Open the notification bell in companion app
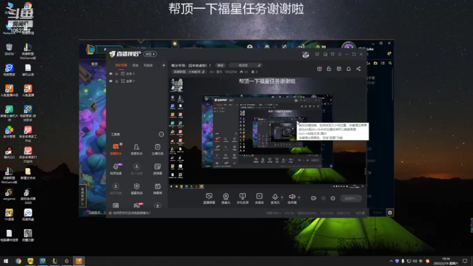 tap(348, 69)
